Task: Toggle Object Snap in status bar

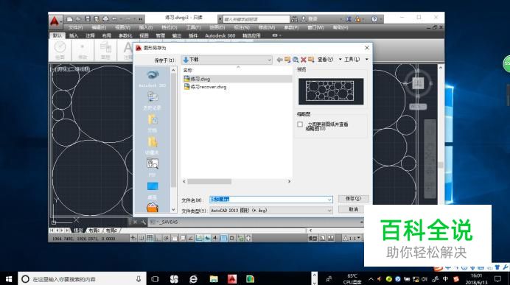Action: 175,238
